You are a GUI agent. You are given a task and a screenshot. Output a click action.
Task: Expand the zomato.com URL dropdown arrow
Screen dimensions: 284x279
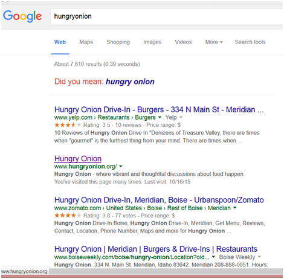[234, 208]
